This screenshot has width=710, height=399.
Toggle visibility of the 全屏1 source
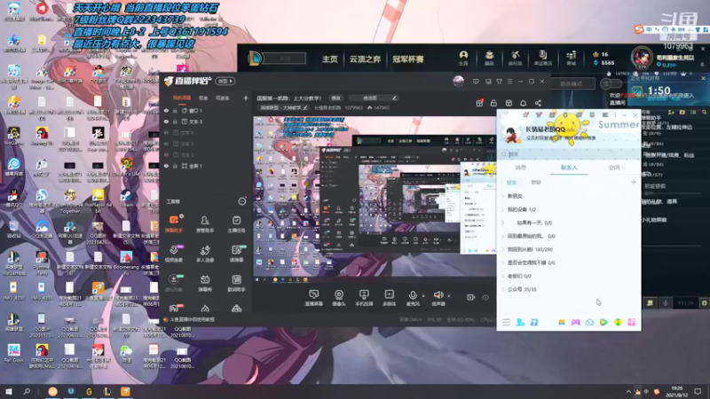point(166,166)
